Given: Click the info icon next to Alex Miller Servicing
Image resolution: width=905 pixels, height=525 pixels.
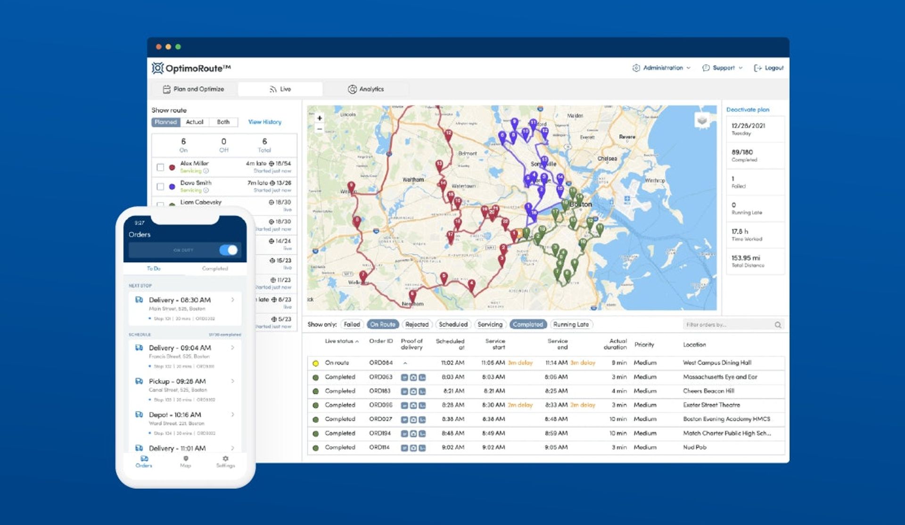Looking at the screenshot, I should [x=206, y=171].
